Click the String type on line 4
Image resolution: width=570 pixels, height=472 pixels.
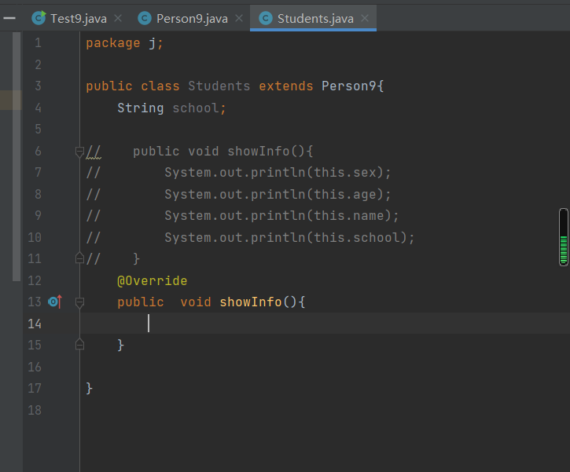click(140, 108)
